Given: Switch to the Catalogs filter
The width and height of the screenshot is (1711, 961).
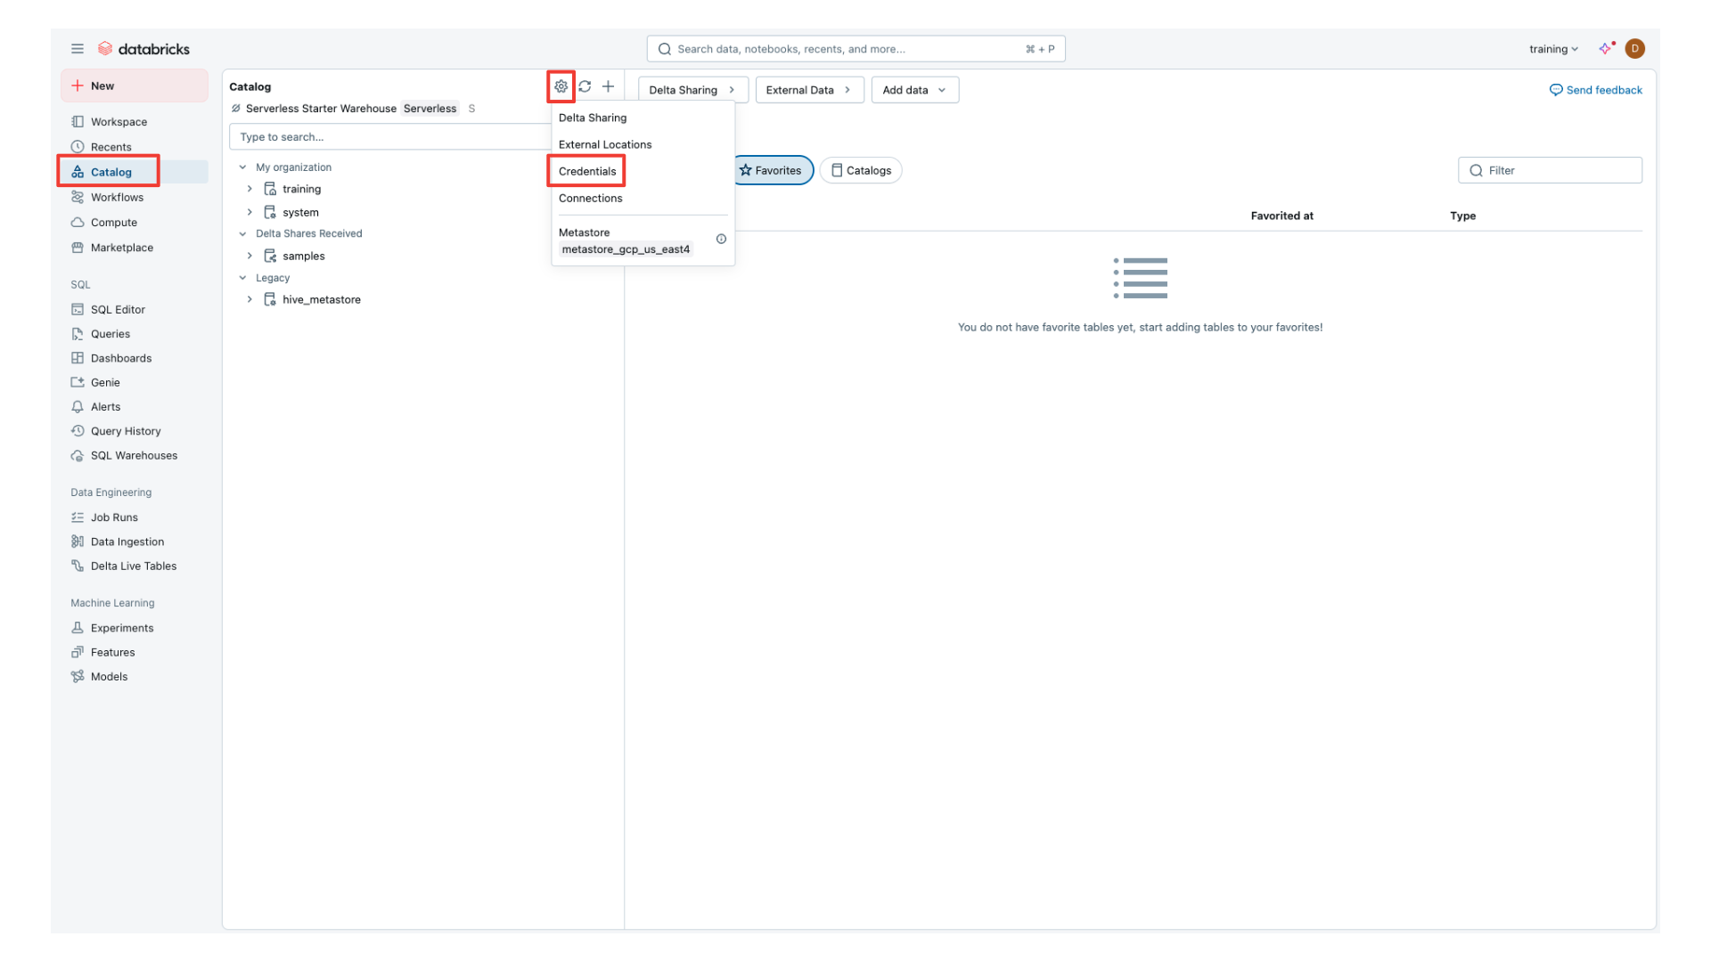Looking at the screenshot, I should click(861, 170).
